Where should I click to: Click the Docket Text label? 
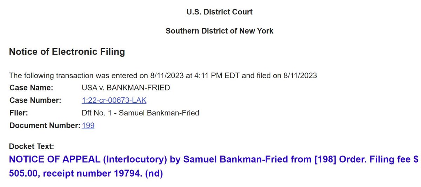point(32,146)
